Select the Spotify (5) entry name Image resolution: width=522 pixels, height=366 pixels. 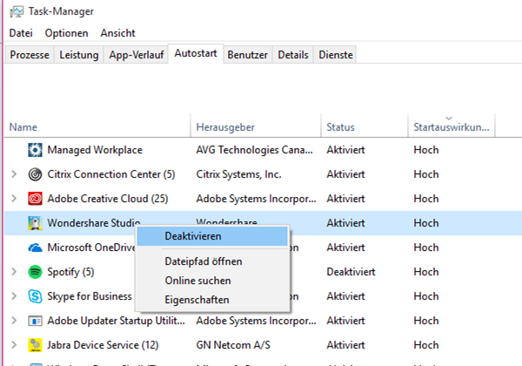[x=70, y=272]
